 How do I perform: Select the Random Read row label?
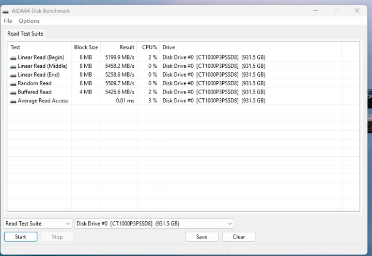(x=35, y=83)
